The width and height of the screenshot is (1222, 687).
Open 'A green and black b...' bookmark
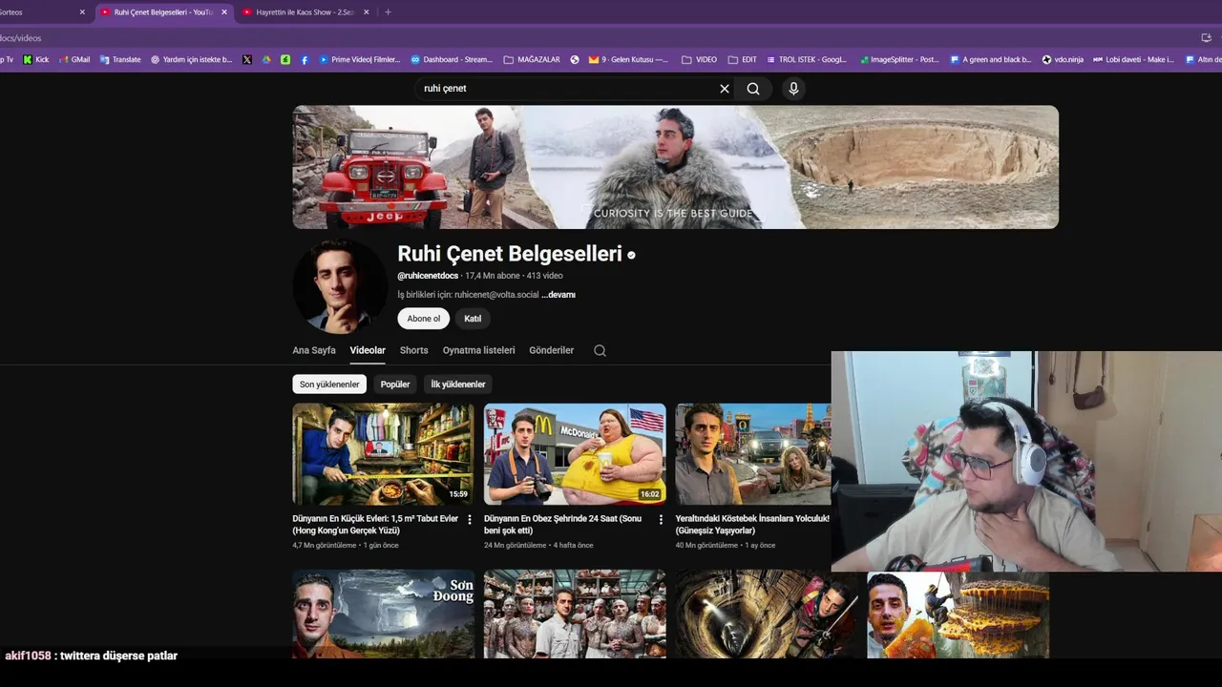coord(991,59)
